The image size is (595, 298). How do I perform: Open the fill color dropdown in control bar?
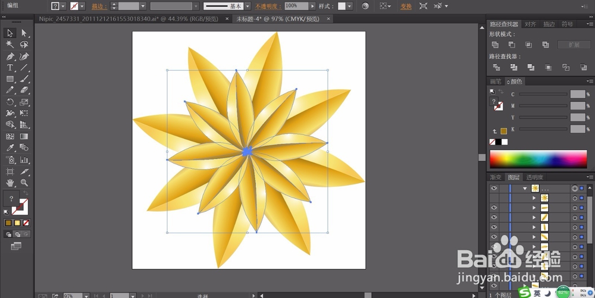tap(63, 6)
